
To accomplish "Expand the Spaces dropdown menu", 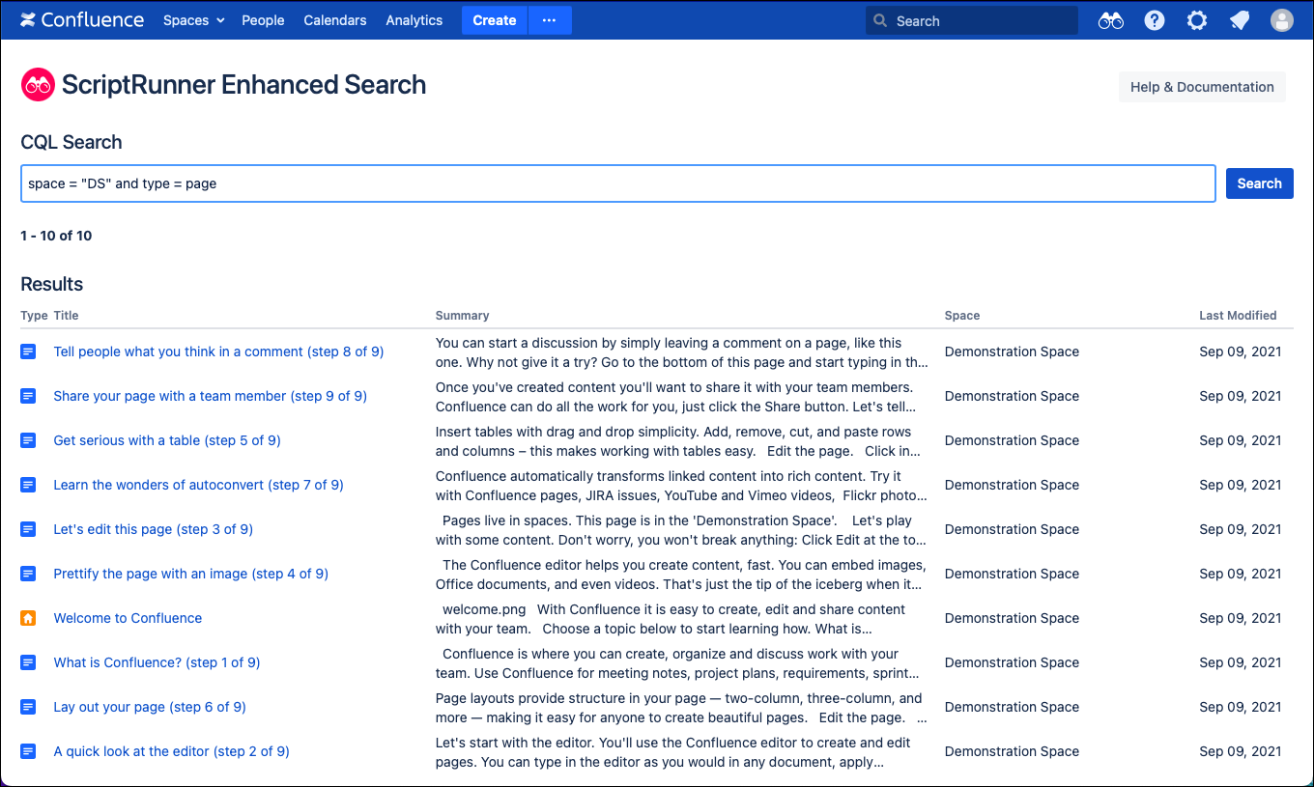I will (193, 20).
